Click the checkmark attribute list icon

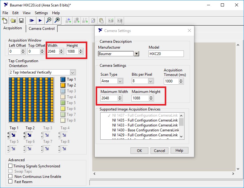[x=111, y=21]
